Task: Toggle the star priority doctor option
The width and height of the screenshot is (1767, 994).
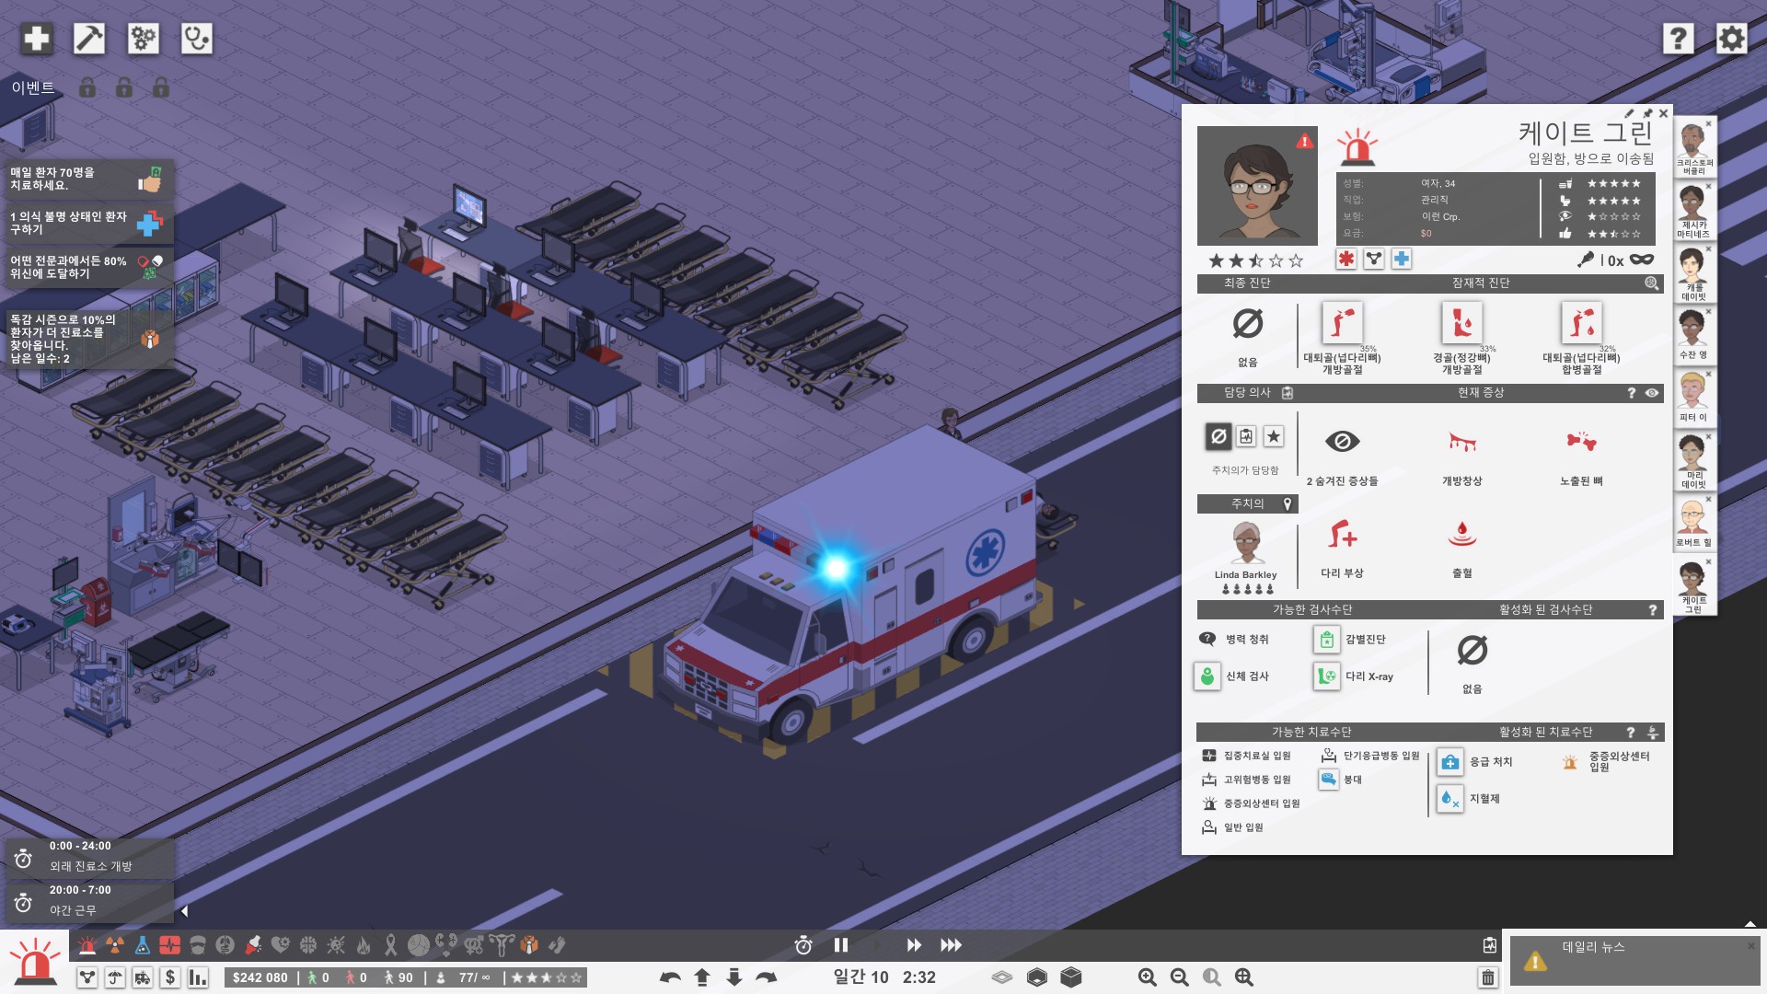Action: tap(1273, 436)
